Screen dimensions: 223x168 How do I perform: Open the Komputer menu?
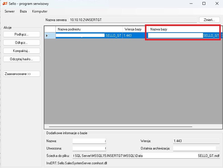point(40,11)
